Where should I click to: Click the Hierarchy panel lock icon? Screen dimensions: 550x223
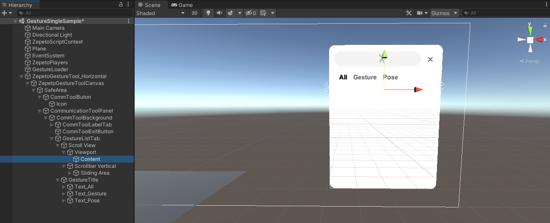click(121, 5)
